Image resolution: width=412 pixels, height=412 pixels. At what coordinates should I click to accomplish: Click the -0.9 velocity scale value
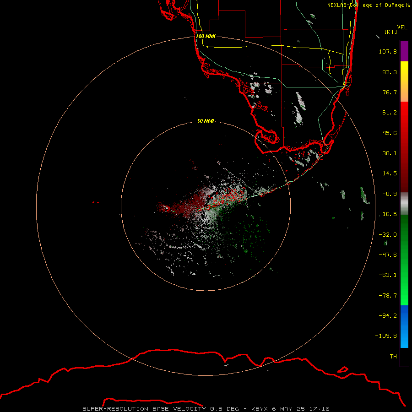tap(390, 194)
